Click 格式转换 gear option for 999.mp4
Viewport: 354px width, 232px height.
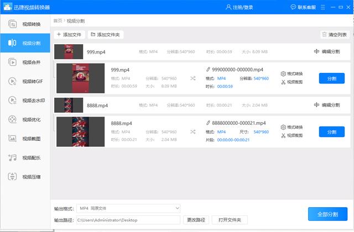tap(291, 73)
